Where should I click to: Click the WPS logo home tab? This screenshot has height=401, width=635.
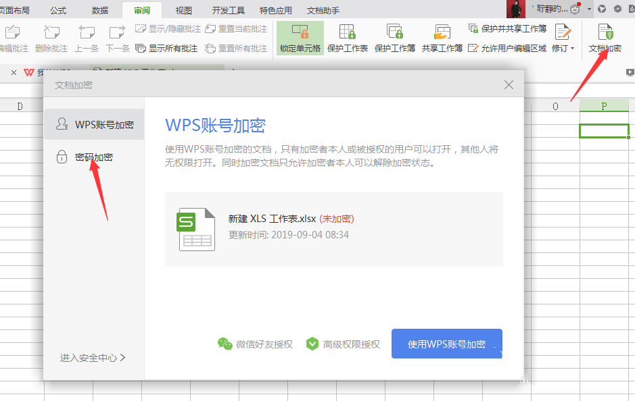click(29, 73)
